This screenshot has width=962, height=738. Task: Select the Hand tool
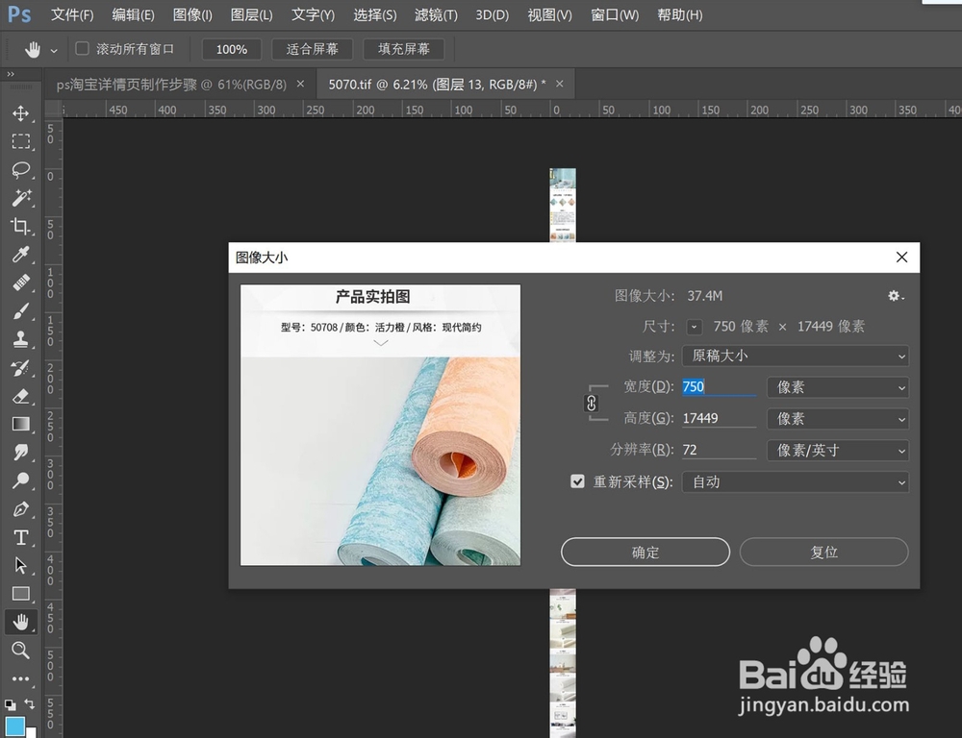click(x=21, y=622)
